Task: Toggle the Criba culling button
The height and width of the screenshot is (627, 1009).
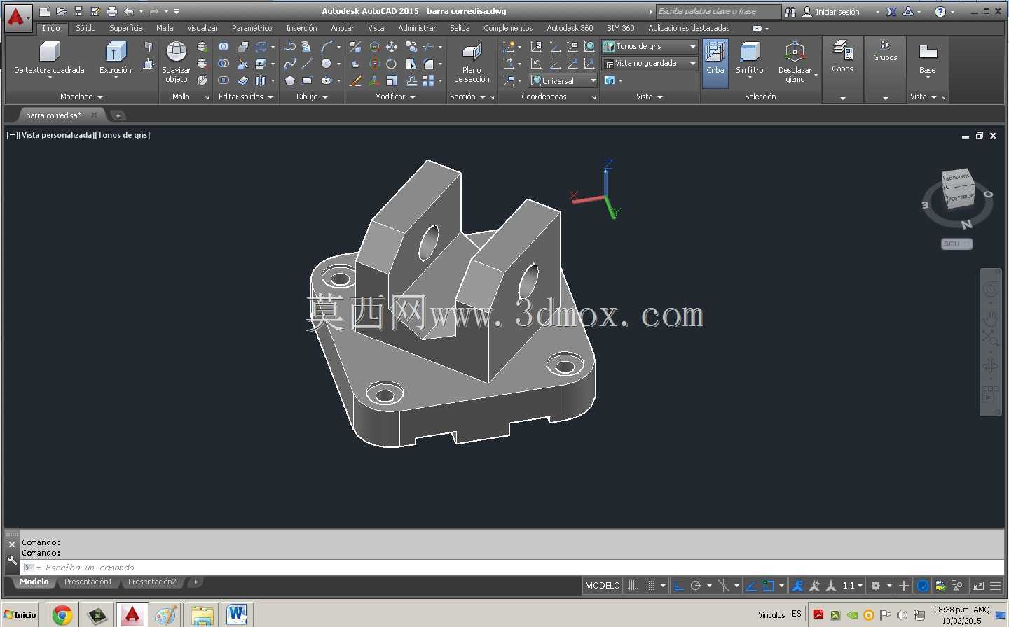Action: coord(715,62)
